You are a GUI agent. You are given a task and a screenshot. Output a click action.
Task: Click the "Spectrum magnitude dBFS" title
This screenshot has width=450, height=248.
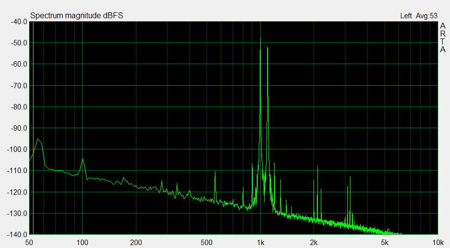(x=76, y=15)
